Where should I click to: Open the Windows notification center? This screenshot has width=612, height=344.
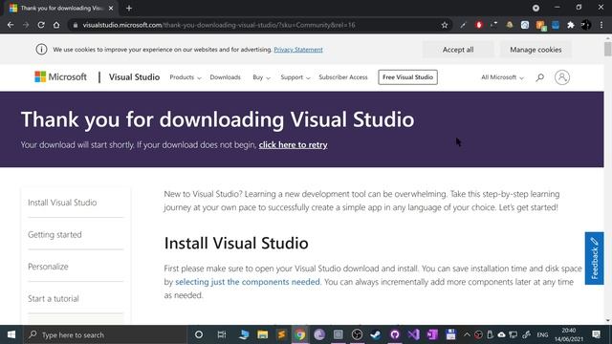[597, 334]
